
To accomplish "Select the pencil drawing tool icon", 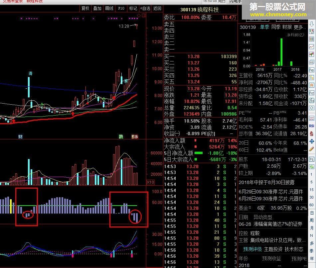I will click(312, 149).
